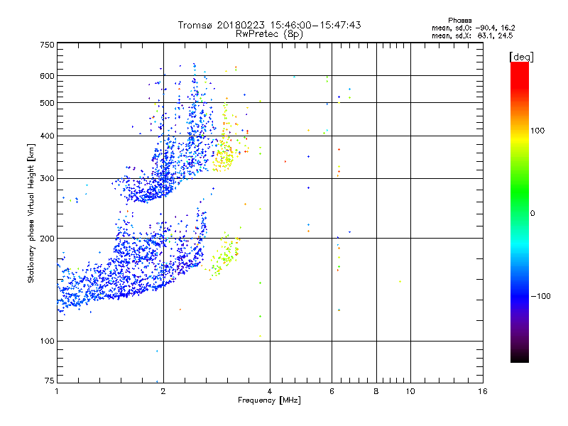This screenshot has width=568, height=426.
Task: Click the x-axis title 'Frequency [MHz]'
Action: point(269,400)
